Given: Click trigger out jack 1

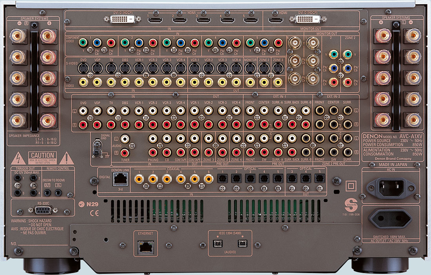Looking at the screenshot, I should (x=17, y=178).
